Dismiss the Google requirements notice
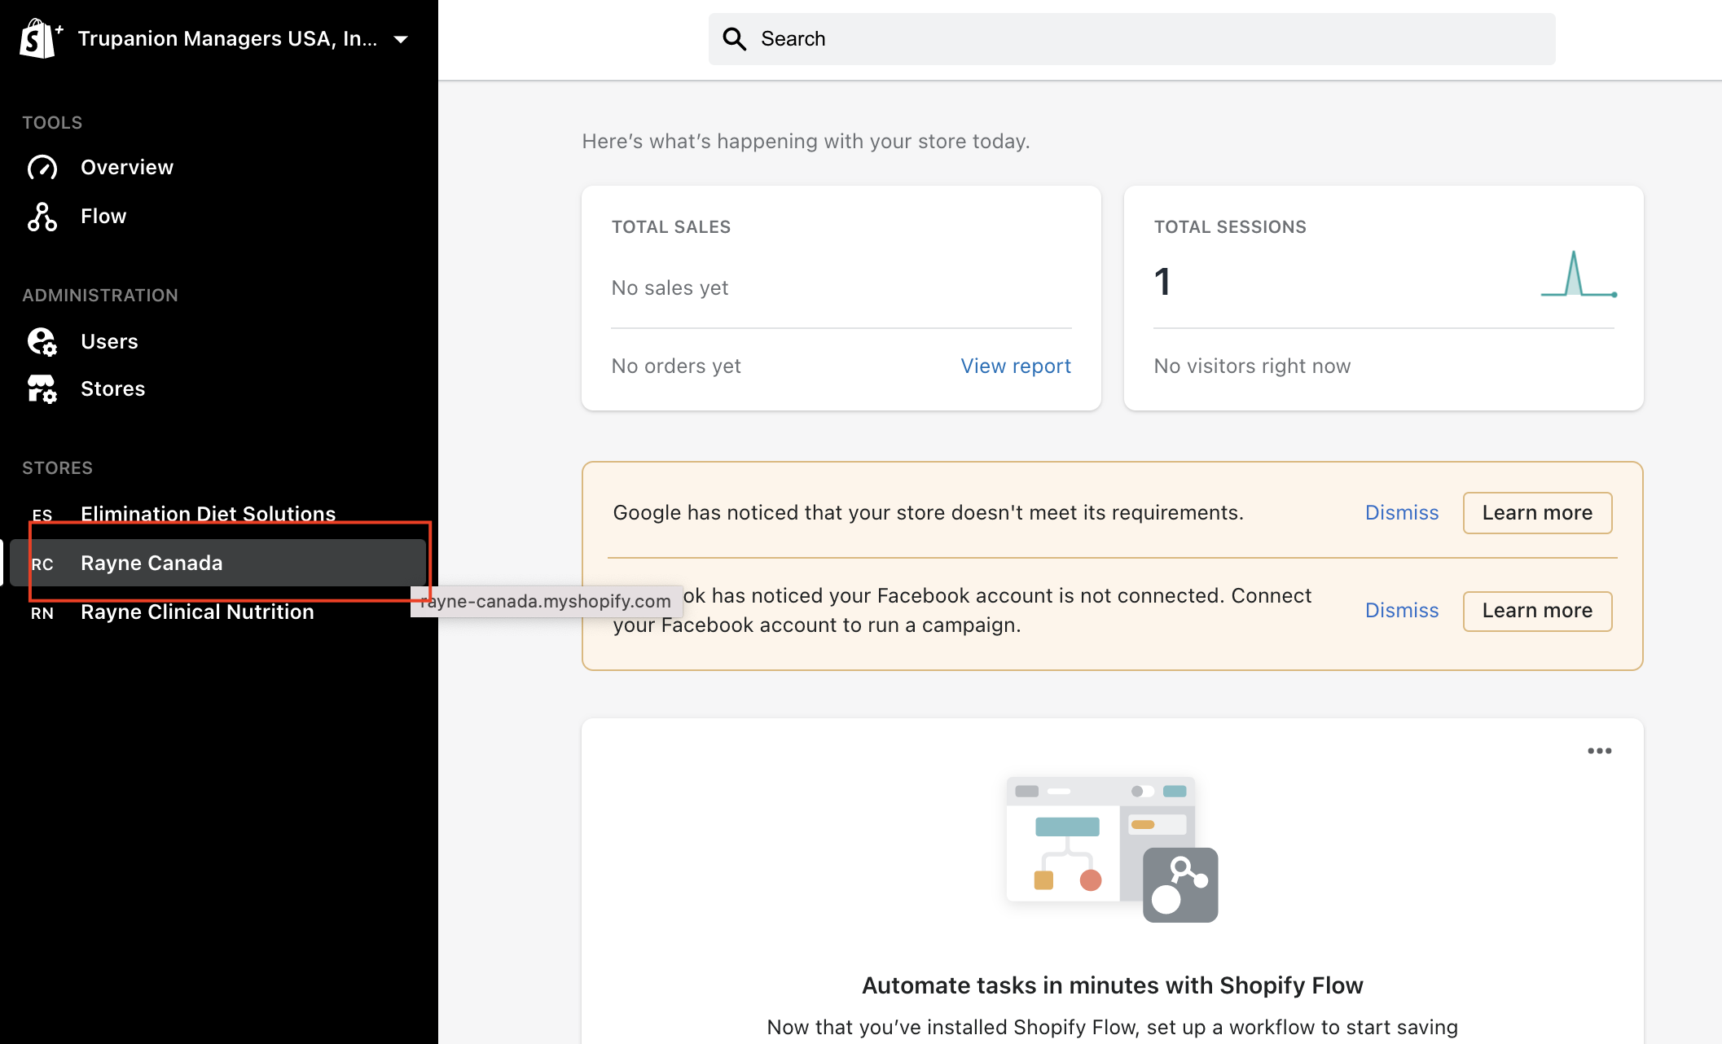The width and height of the screenshot is (1722, 1044). coord(1401,513)
